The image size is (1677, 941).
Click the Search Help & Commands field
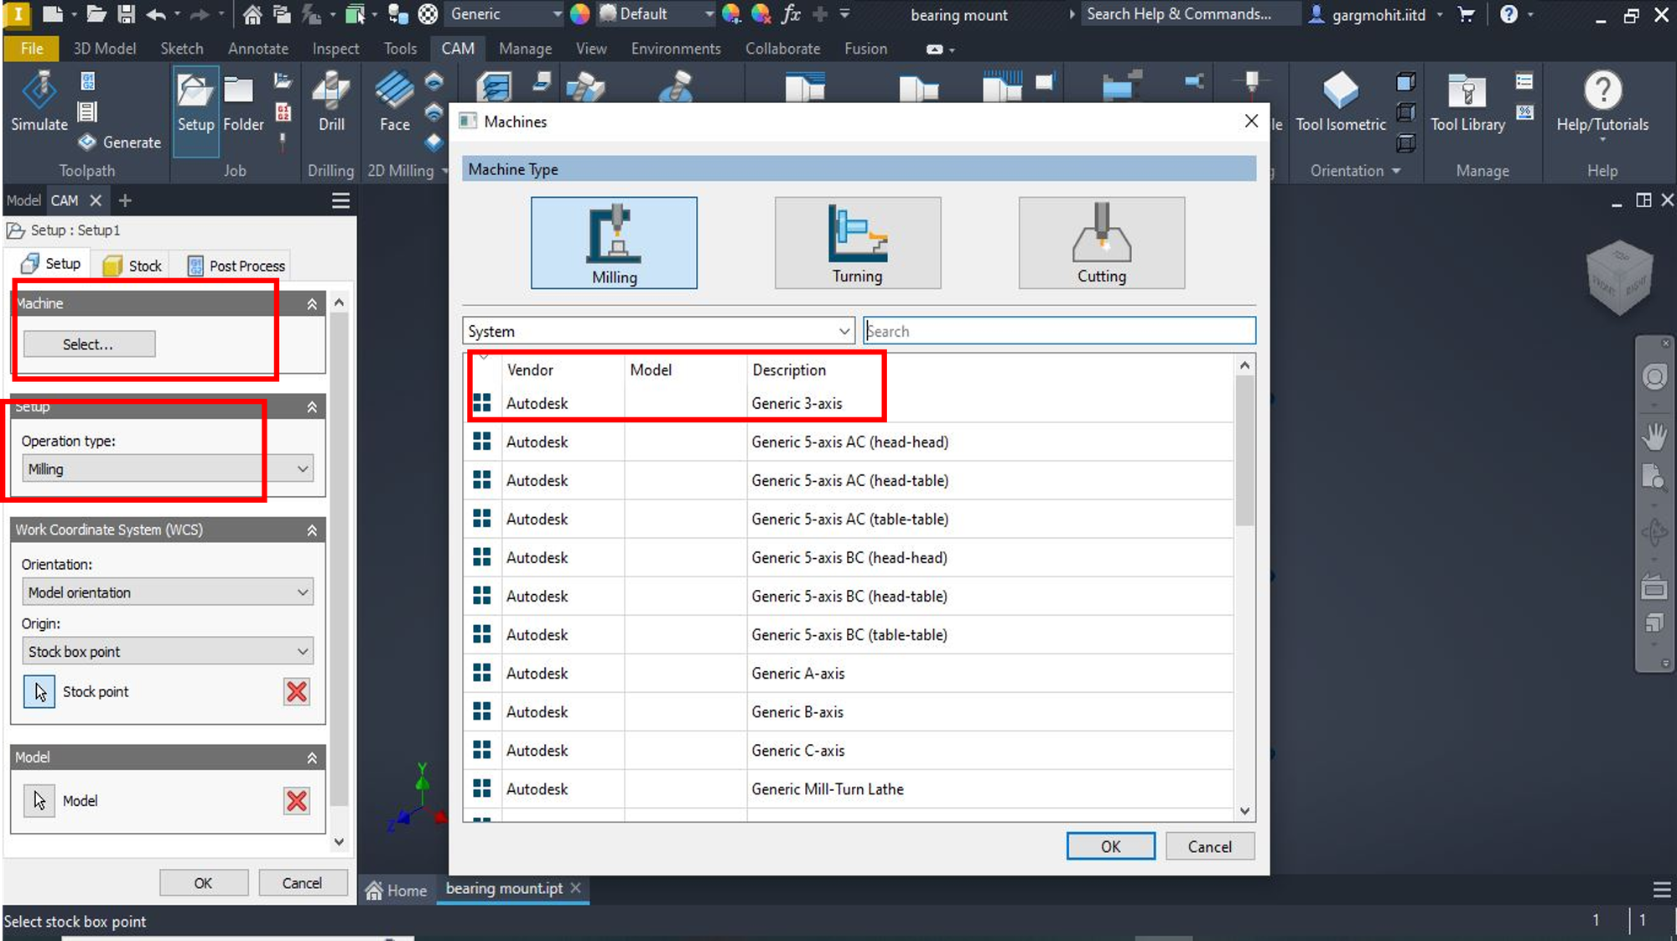tap(1191, 14)
